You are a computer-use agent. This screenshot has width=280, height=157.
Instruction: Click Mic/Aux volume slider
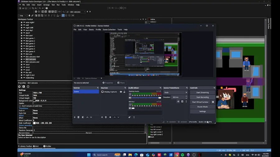point(146,108)
